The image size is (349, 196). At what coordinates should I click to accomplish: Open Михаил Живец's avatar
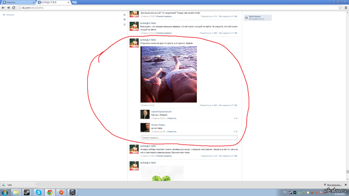[x=145, y=128]
